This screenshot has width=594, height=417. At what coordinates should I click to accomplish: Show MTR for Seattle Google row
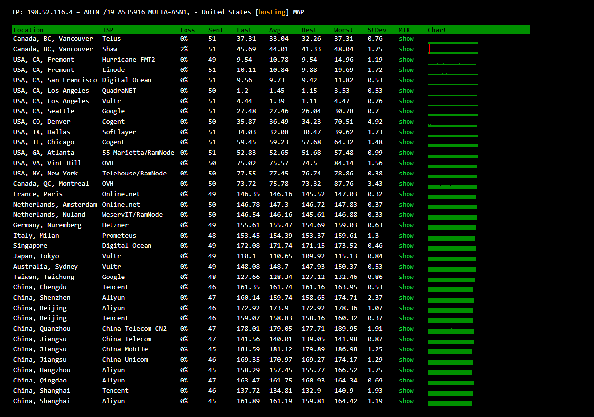point(406,111)
